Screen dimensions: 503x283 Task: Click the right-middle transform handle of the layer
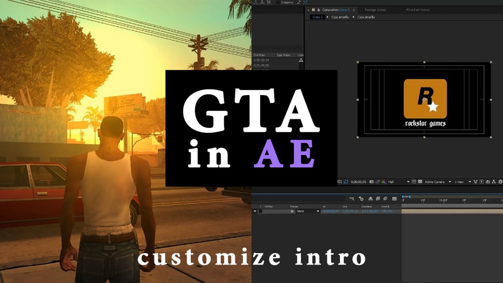pos(491,100)
